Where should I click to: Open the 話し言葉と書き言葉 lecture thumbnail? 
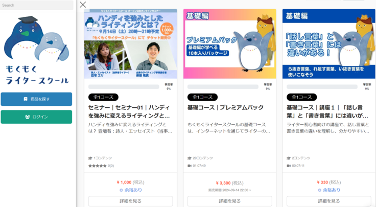[x=329, y=44]
